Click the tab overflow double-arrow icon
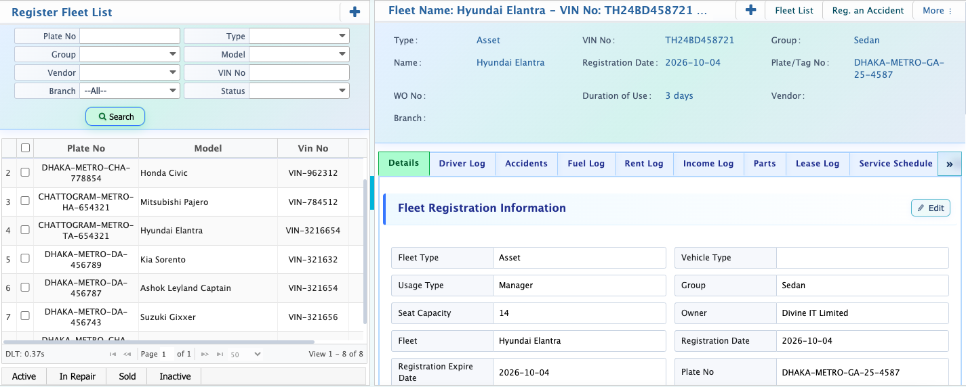Screen dimensions: 966x387 (949, 164)
